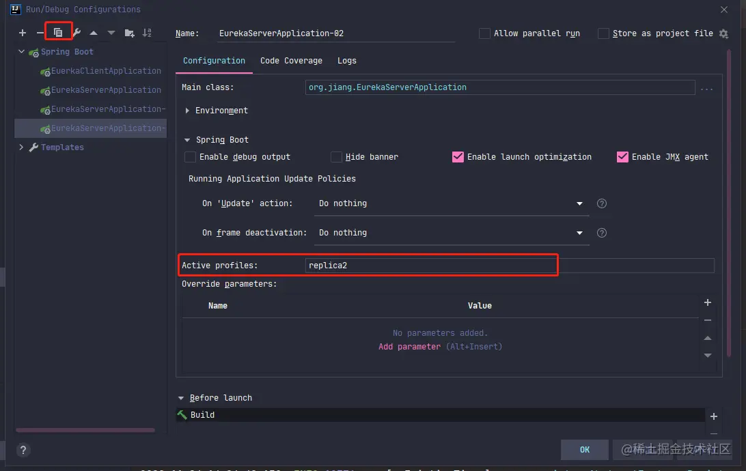Click the Add parameter link
This screenshot has width=746, height=471.
tap(409, 347)
